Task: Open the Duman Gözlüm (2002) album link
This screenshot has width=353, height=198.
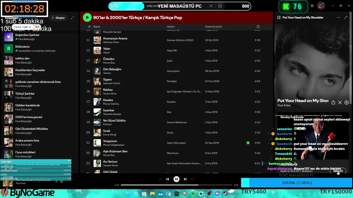Action: point(180,40)
